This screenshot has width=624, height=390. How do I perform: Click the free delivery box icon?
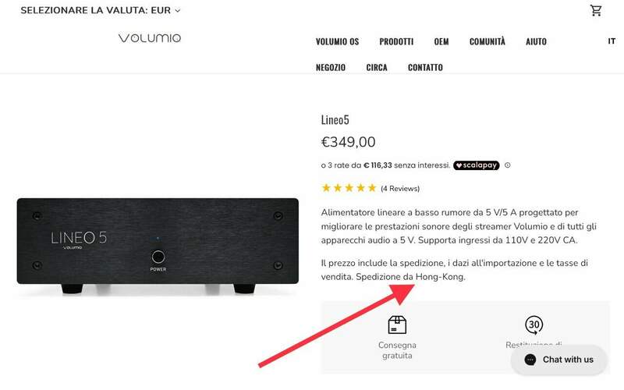click(397, 324)
